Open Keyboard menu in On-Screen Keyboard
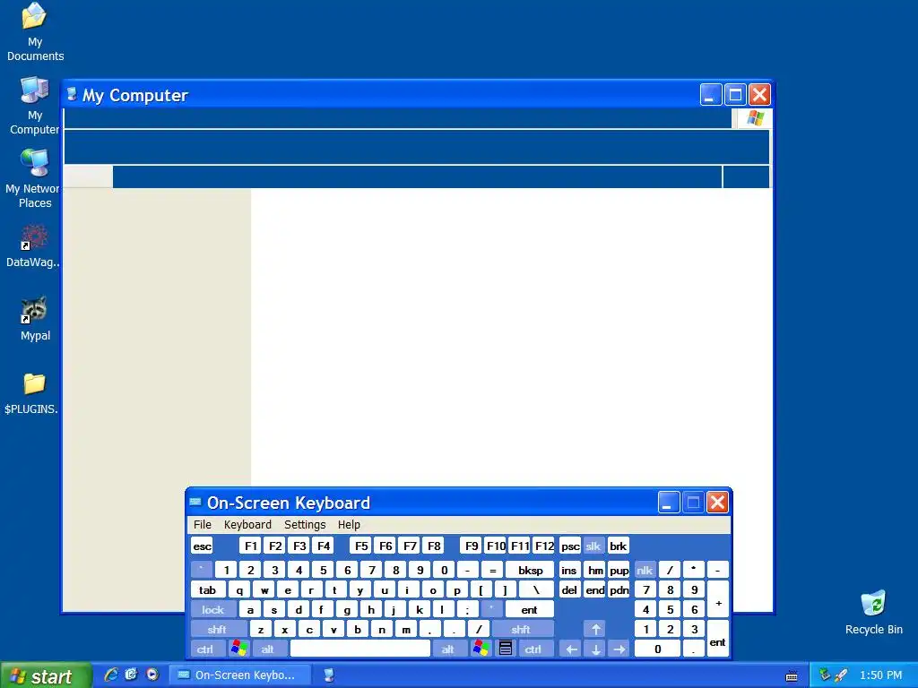The image size is (918, 688). click(x=247, y=524)
